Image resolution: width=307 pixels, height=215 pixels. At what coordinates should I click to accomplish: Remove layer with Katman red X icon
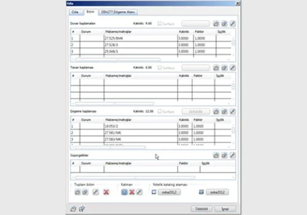pos(132,192)
